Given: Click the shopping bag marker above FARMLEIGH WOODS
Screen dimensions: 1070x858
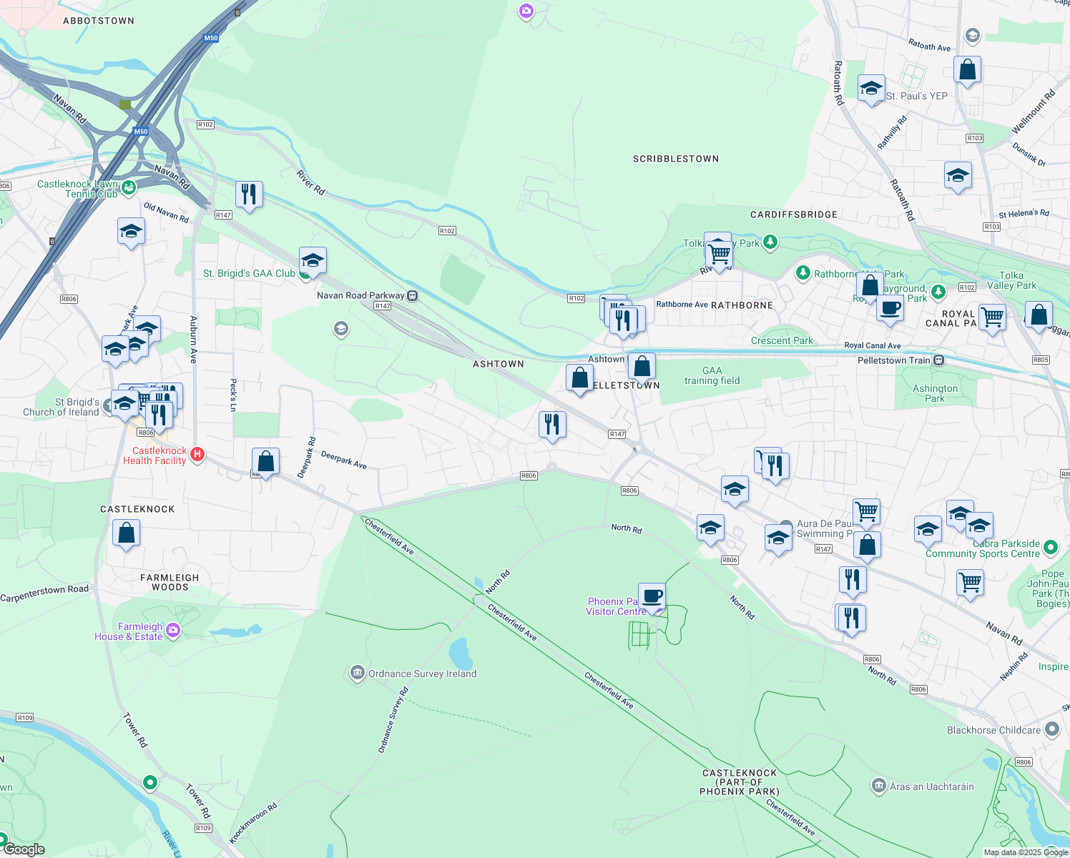Looking at the screenshot, I should point(126,533).
